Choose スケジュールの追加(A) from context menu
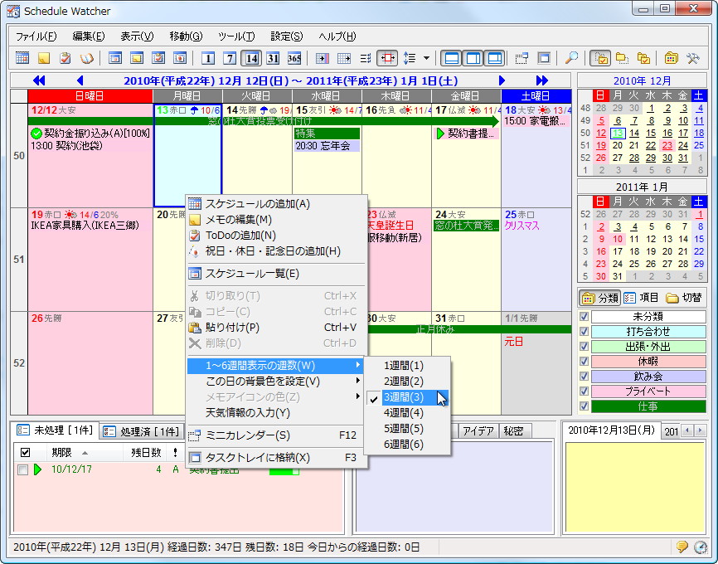The width and height of the screenshot is (718, 564). coord(275,204)
